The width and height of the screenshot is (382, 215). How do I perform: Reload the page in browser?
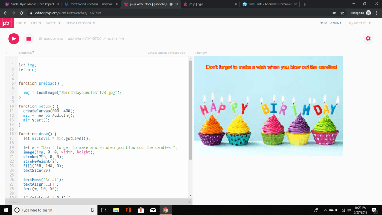22,13
